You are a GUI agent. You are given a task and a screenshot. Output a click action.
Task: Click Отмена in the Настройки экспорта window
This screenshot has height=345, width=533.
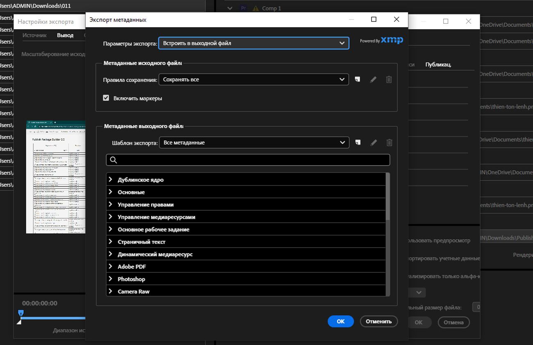tap(453, 322)
